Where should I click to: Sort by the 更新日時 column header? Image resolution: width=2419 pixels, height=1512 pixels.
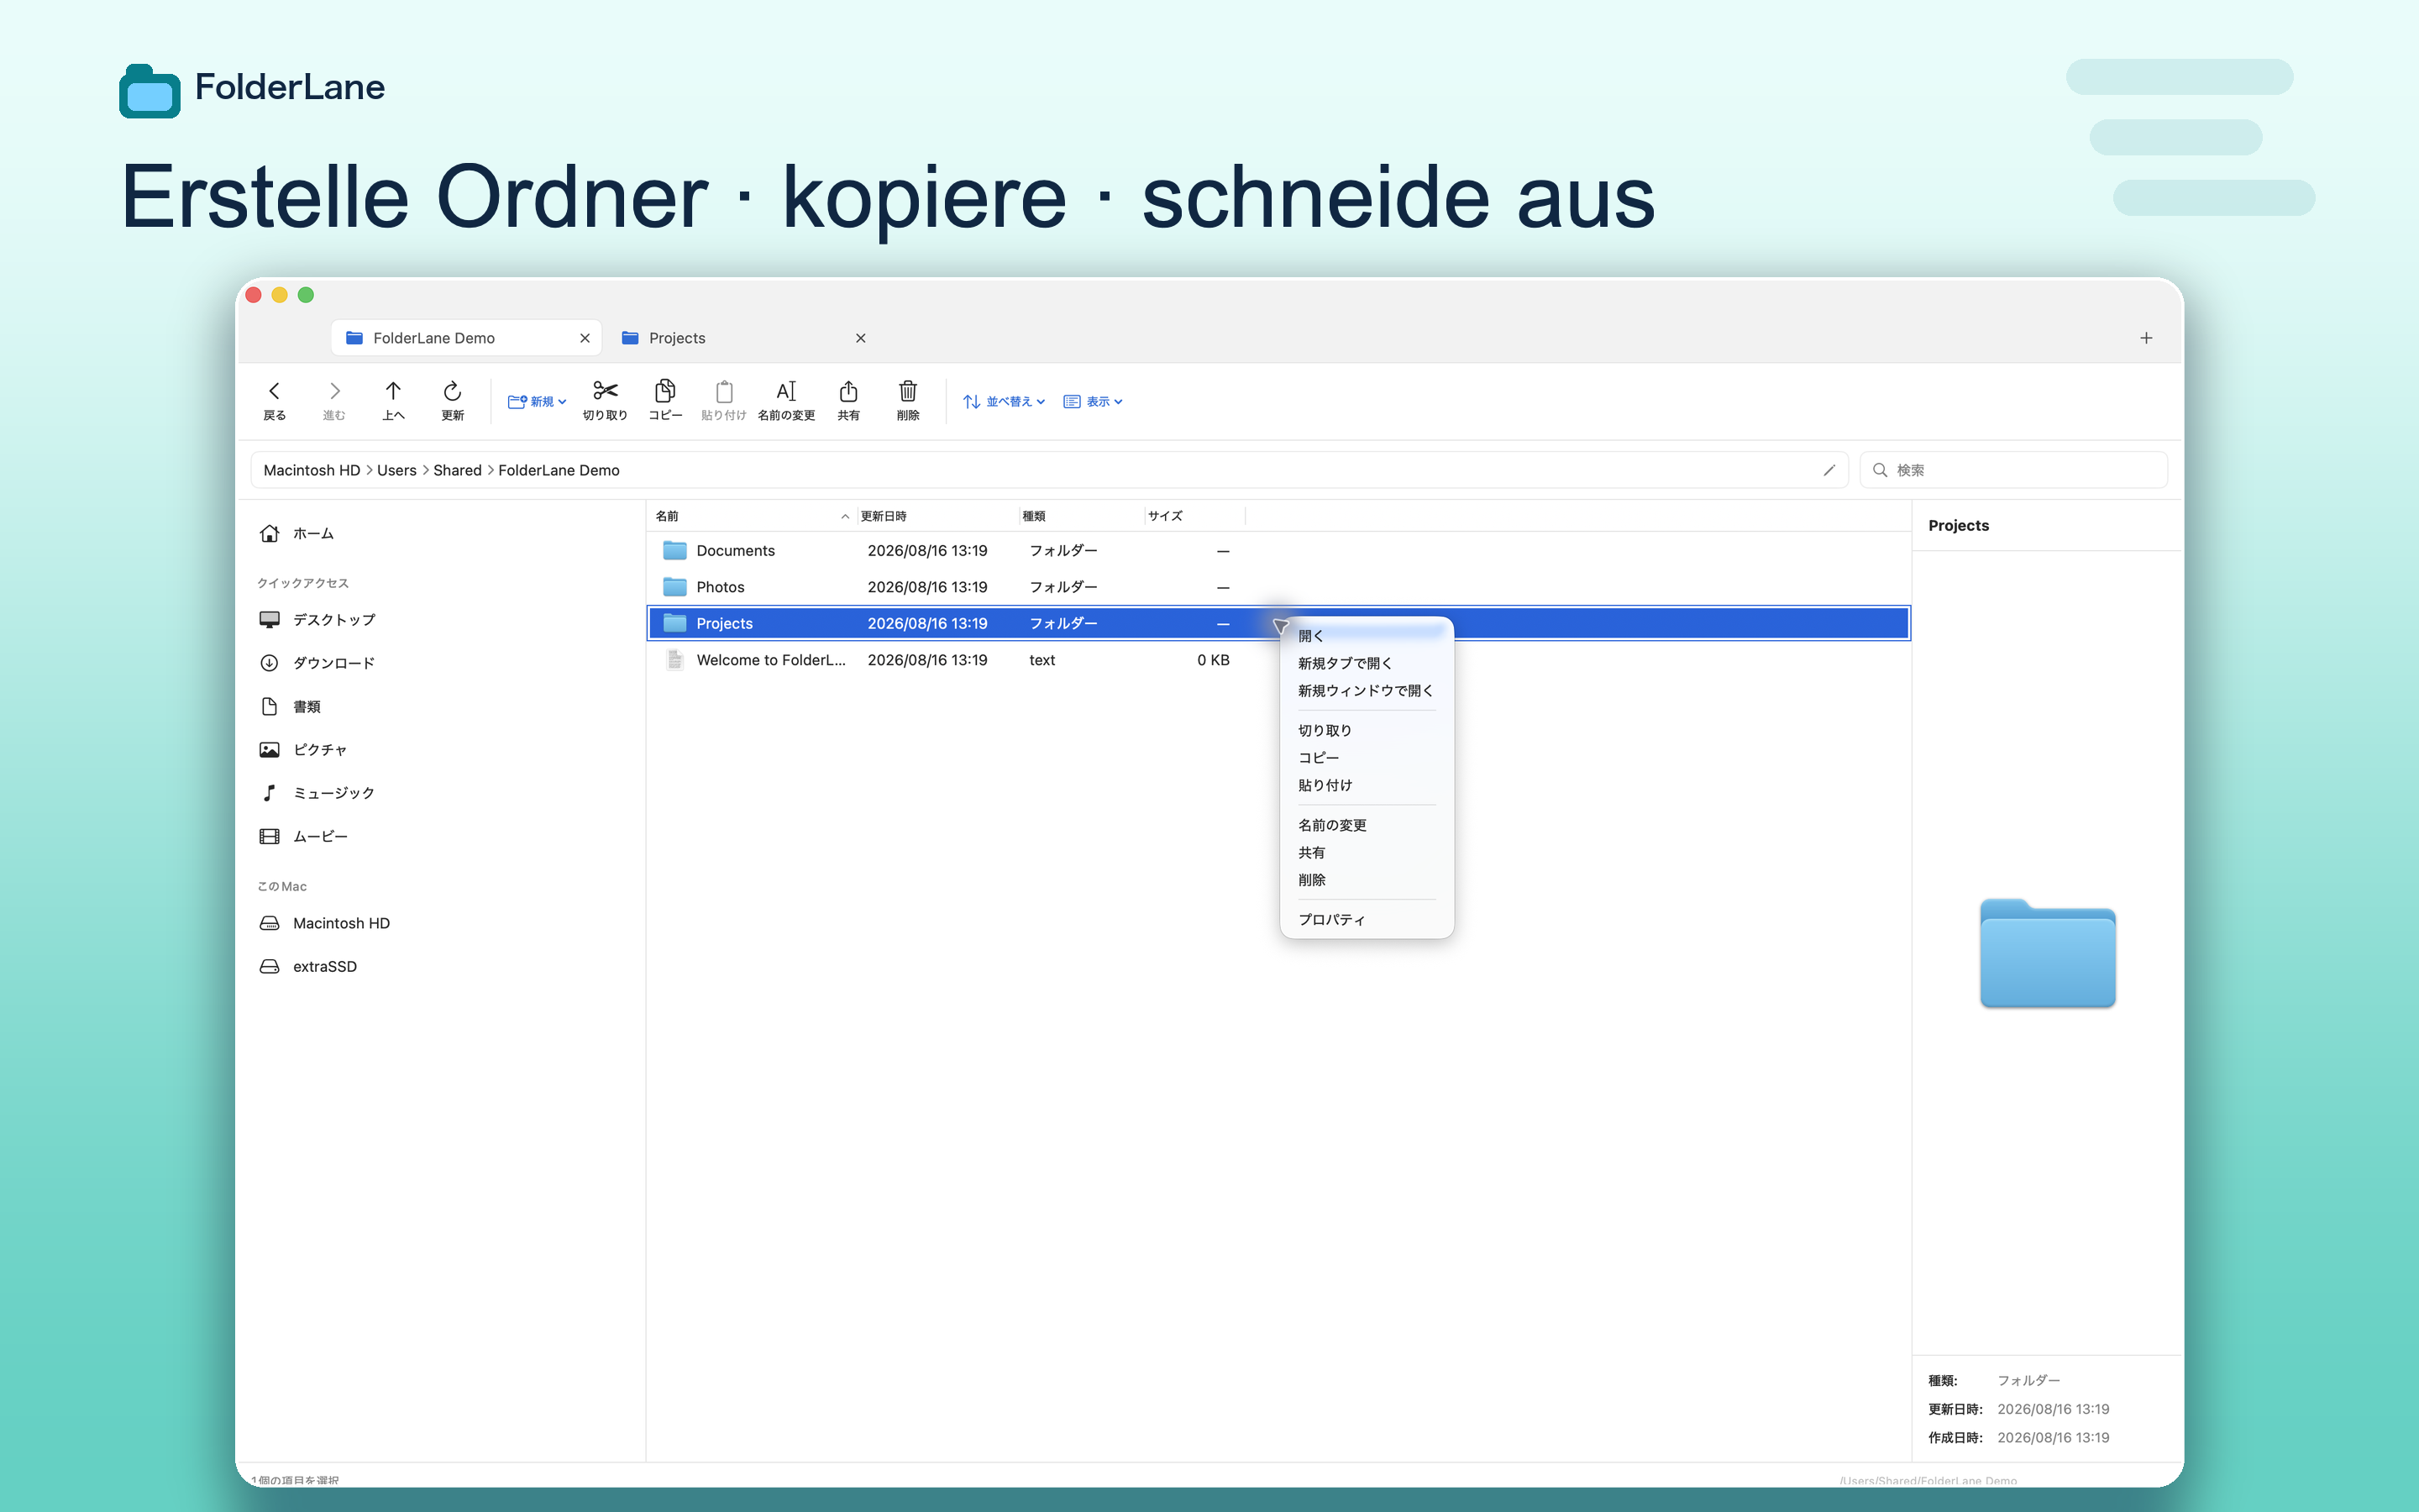point(937,516)
